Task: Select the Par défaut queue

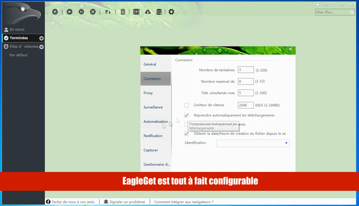Action: (x=19, y=55)
